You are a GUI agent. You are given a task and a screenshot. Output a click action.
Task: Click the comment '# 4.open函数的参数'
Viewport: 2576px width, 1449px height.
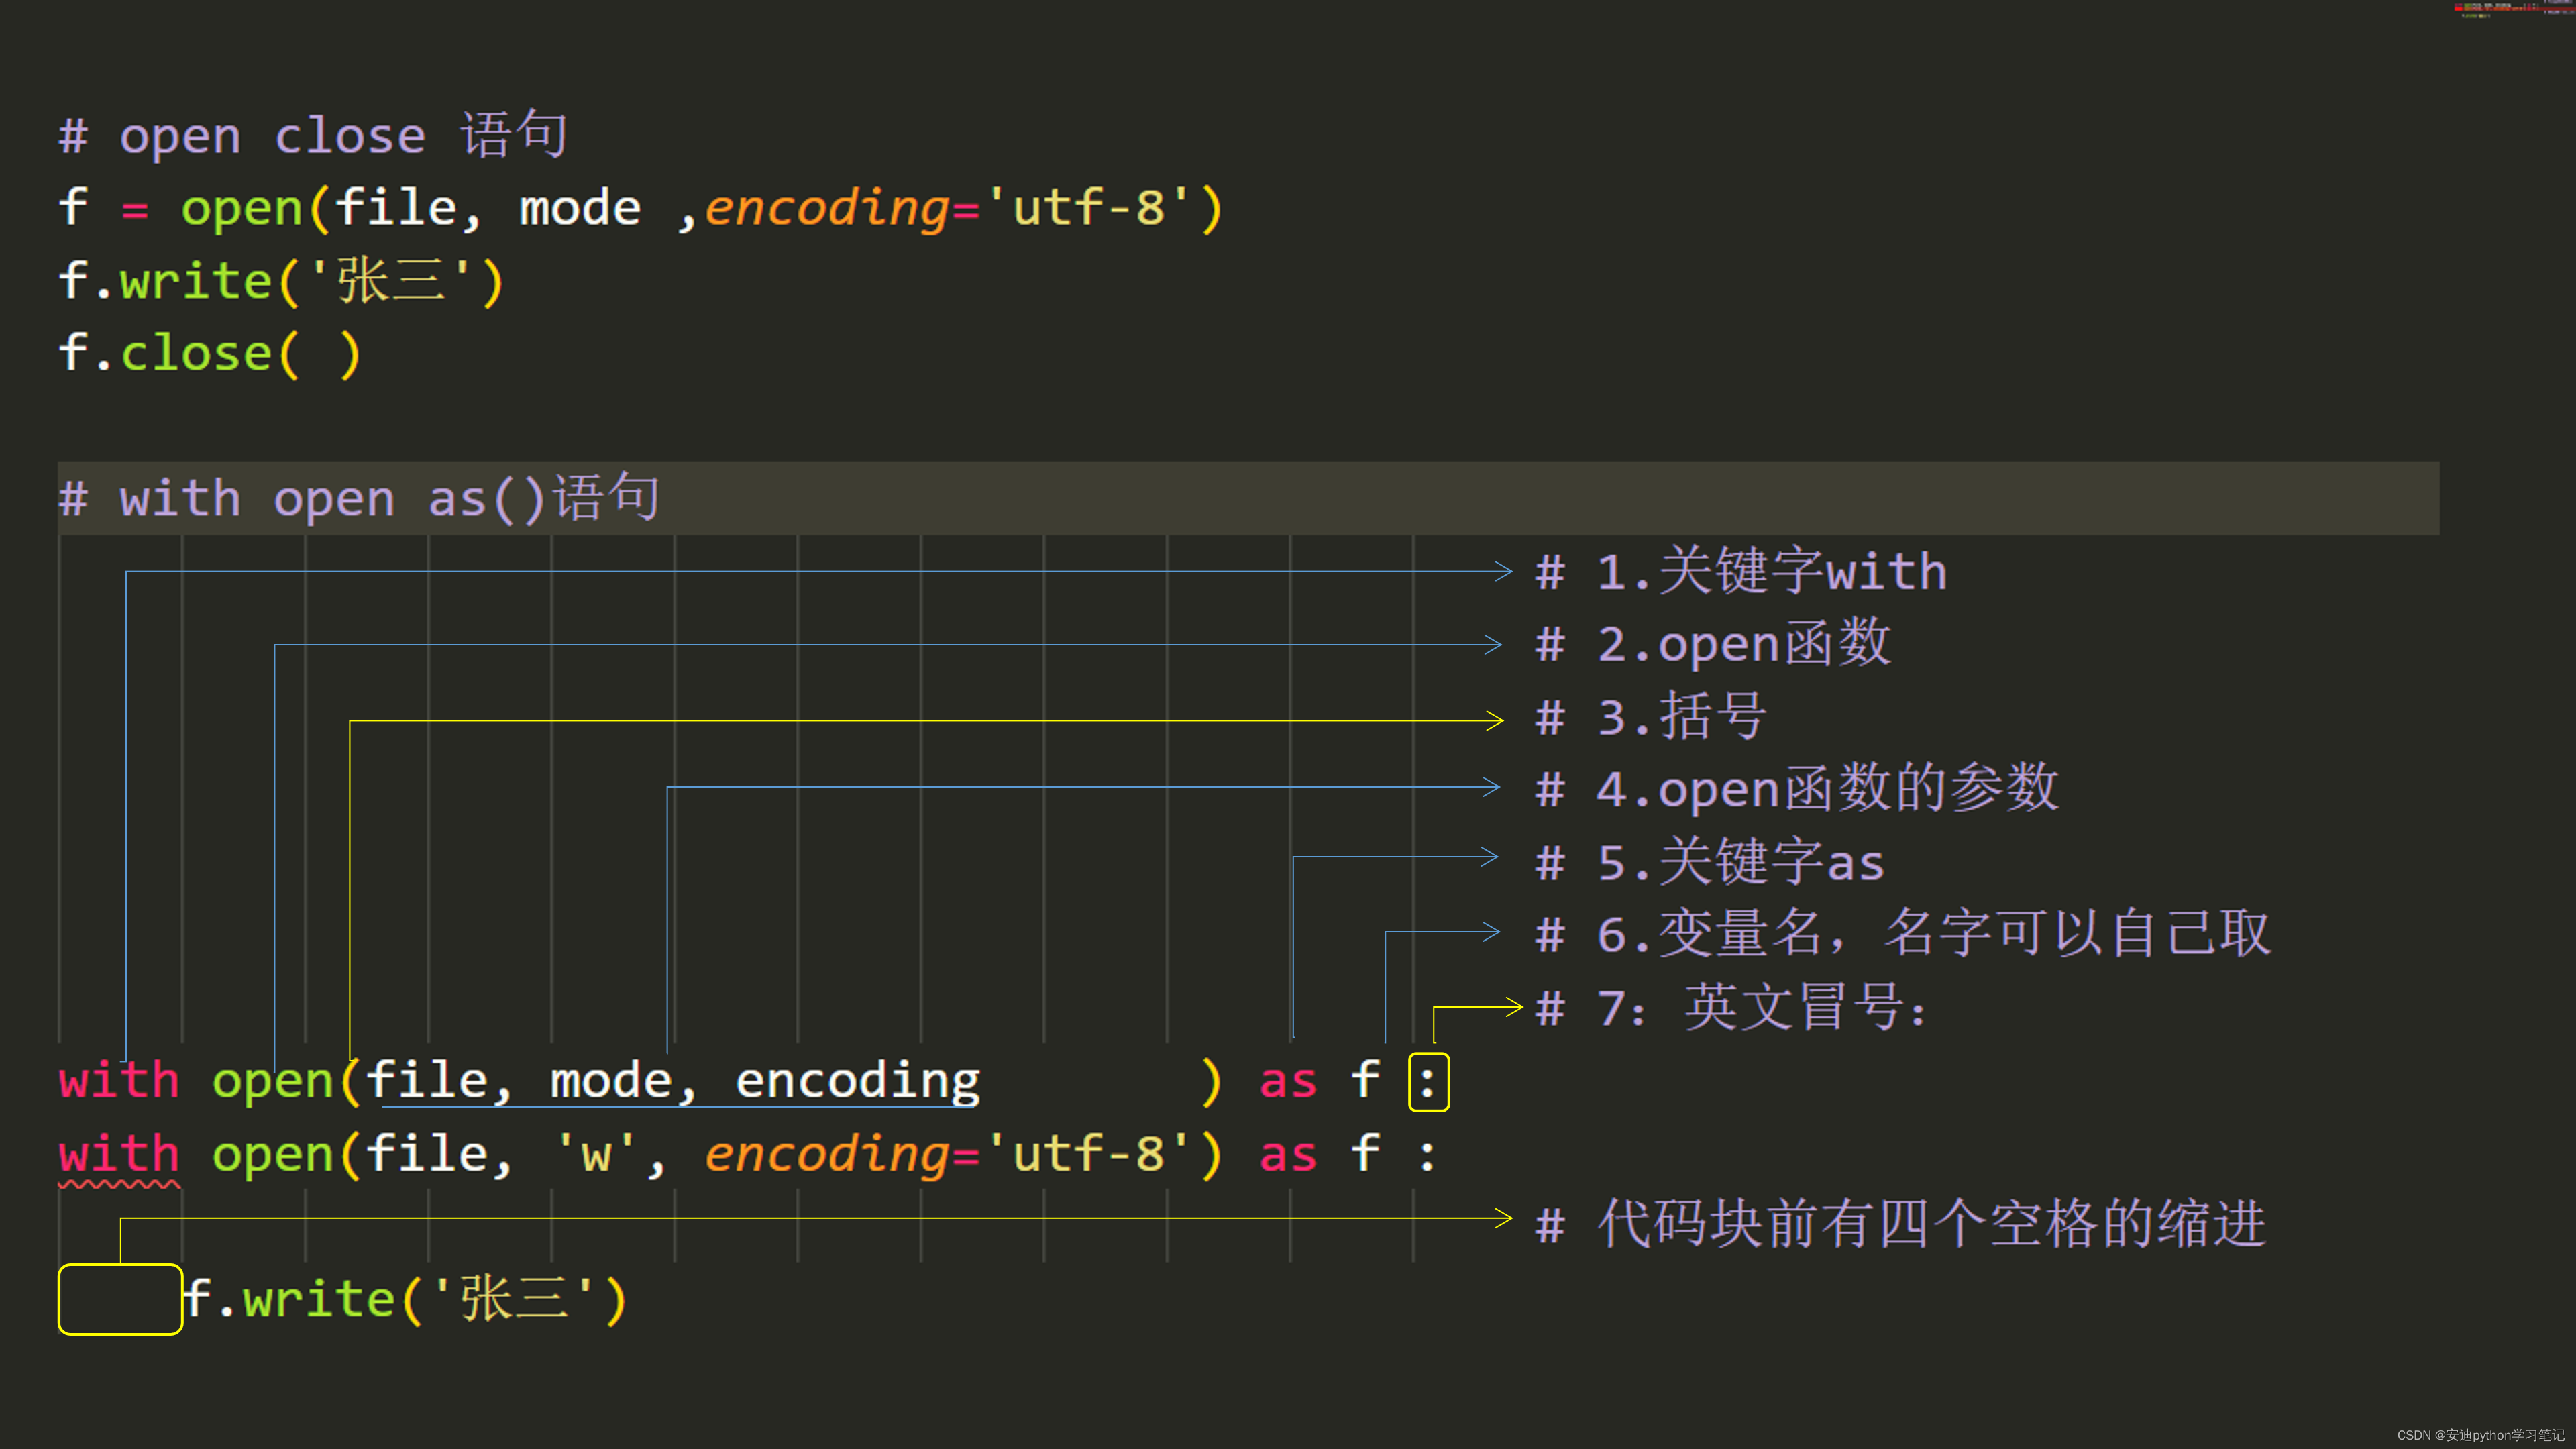1797,788
